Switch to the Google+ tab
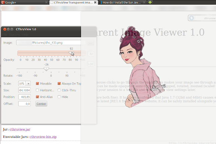Viewport: 216px width, 144px height. (x=25, y=2)
